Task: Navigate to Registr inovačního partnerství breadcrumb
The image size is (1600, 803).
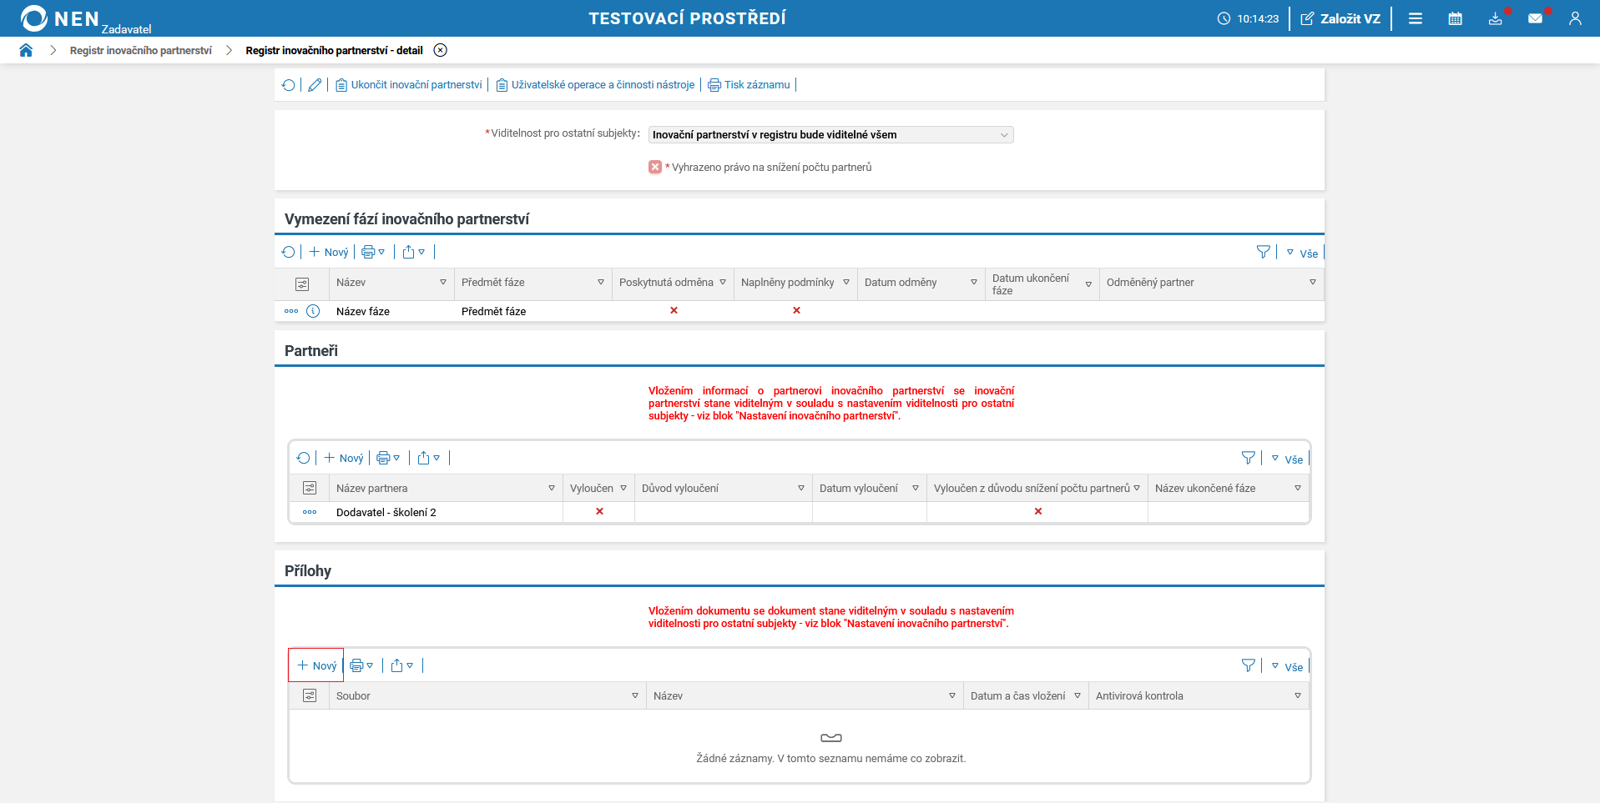Action: pyautogui.click(x=141, y=50)
